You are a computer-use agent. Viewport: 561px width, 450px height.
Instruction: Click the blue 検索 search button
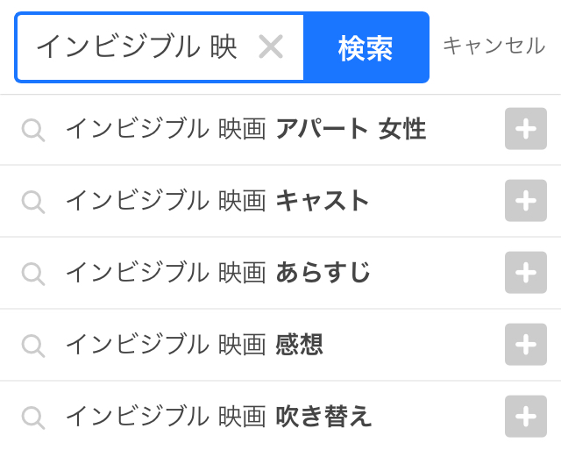(366, 48)
